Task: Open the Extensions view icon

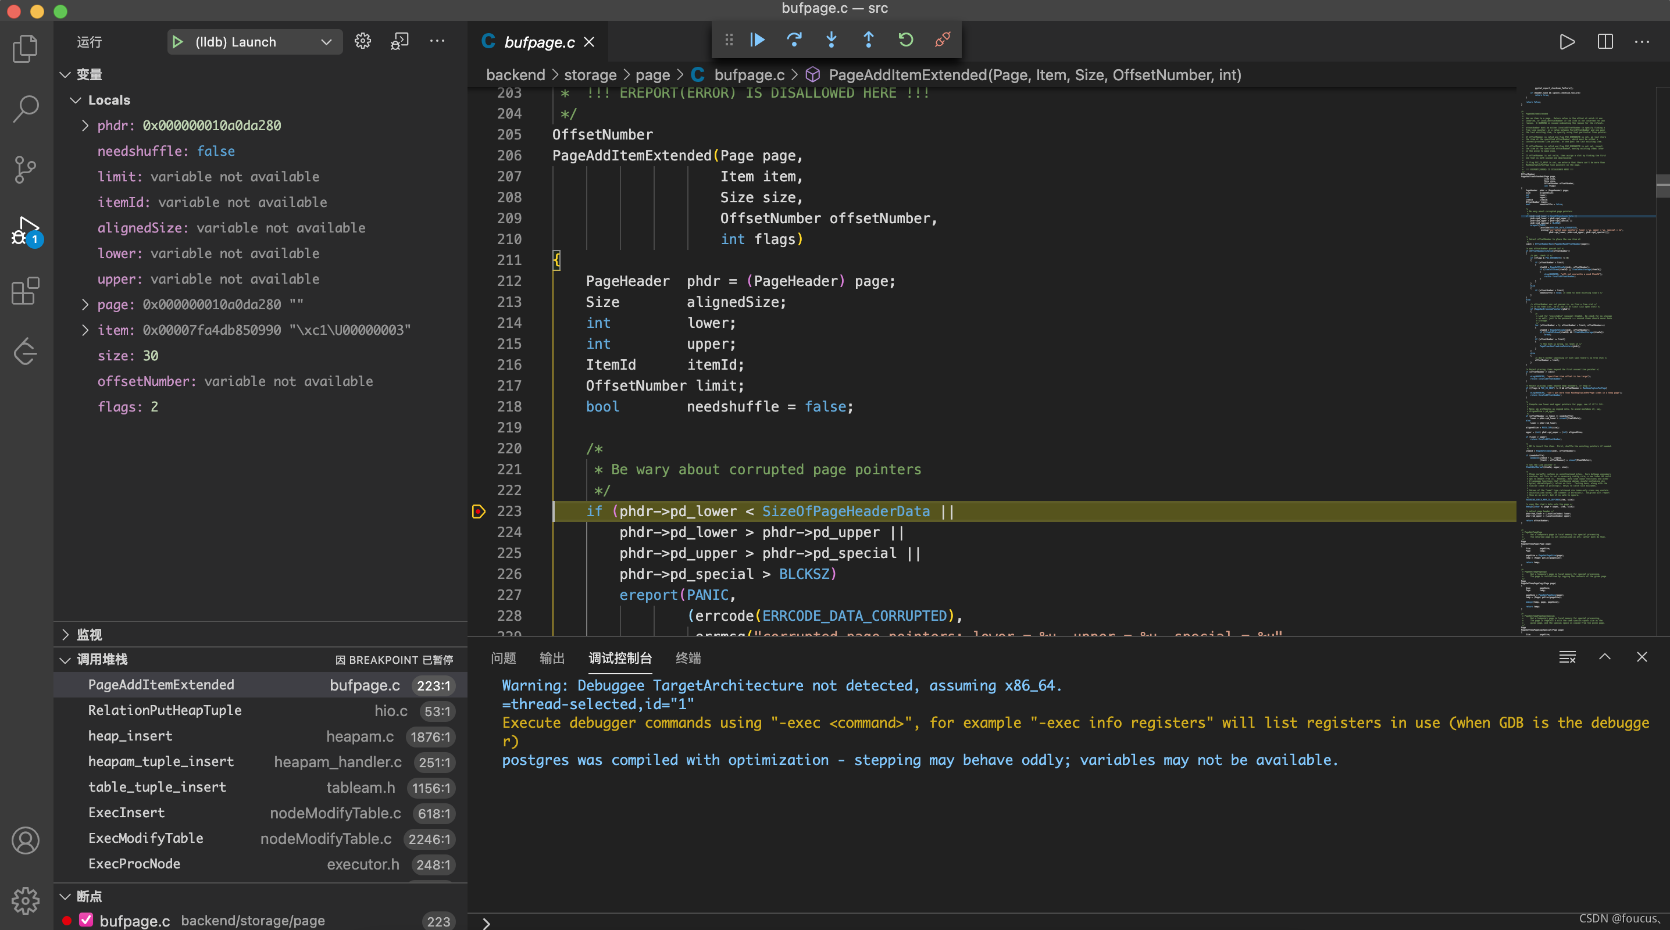Action: coord(25,292)
